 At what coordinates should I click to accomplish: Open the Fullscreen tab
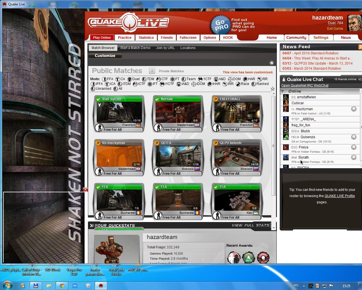click(x=188, y=38)
